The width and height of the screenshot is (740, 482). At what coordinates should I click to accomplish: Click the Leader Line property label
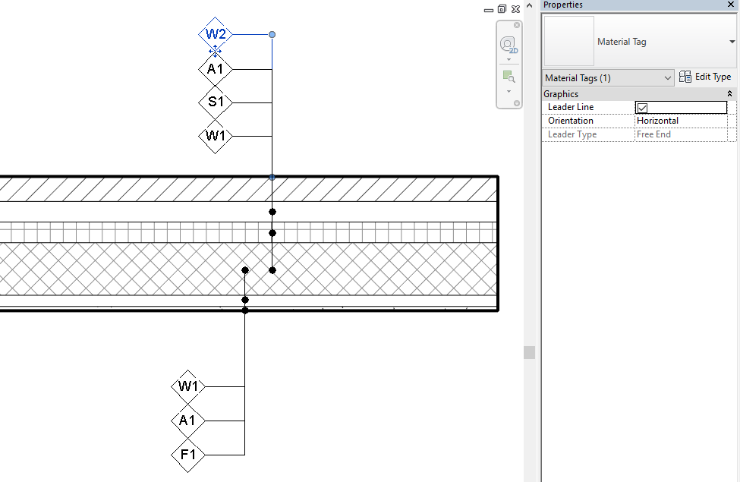pyautogui.click(x=571, y=107)
